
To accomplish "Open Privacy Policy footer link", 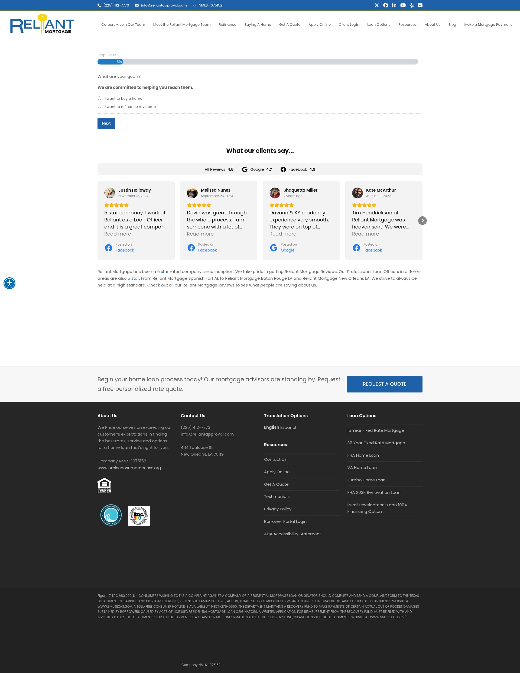I will pyautogui.click(x=278, y=509).
